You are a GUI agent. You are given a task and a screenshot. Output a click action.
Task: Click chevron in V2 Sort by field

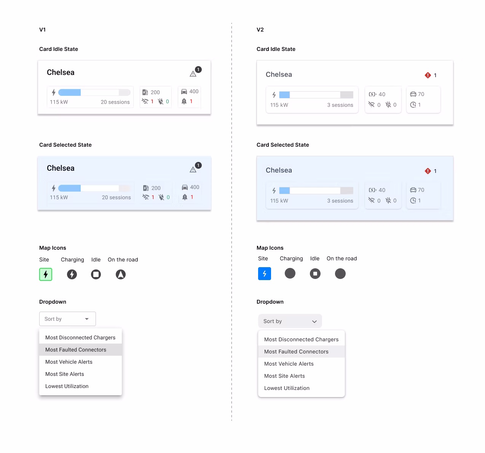[x=314, y=322]
